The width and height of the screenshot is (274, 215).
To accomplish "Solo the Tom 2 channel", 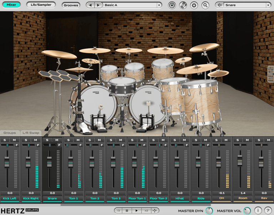I will [x=90, y=140].
